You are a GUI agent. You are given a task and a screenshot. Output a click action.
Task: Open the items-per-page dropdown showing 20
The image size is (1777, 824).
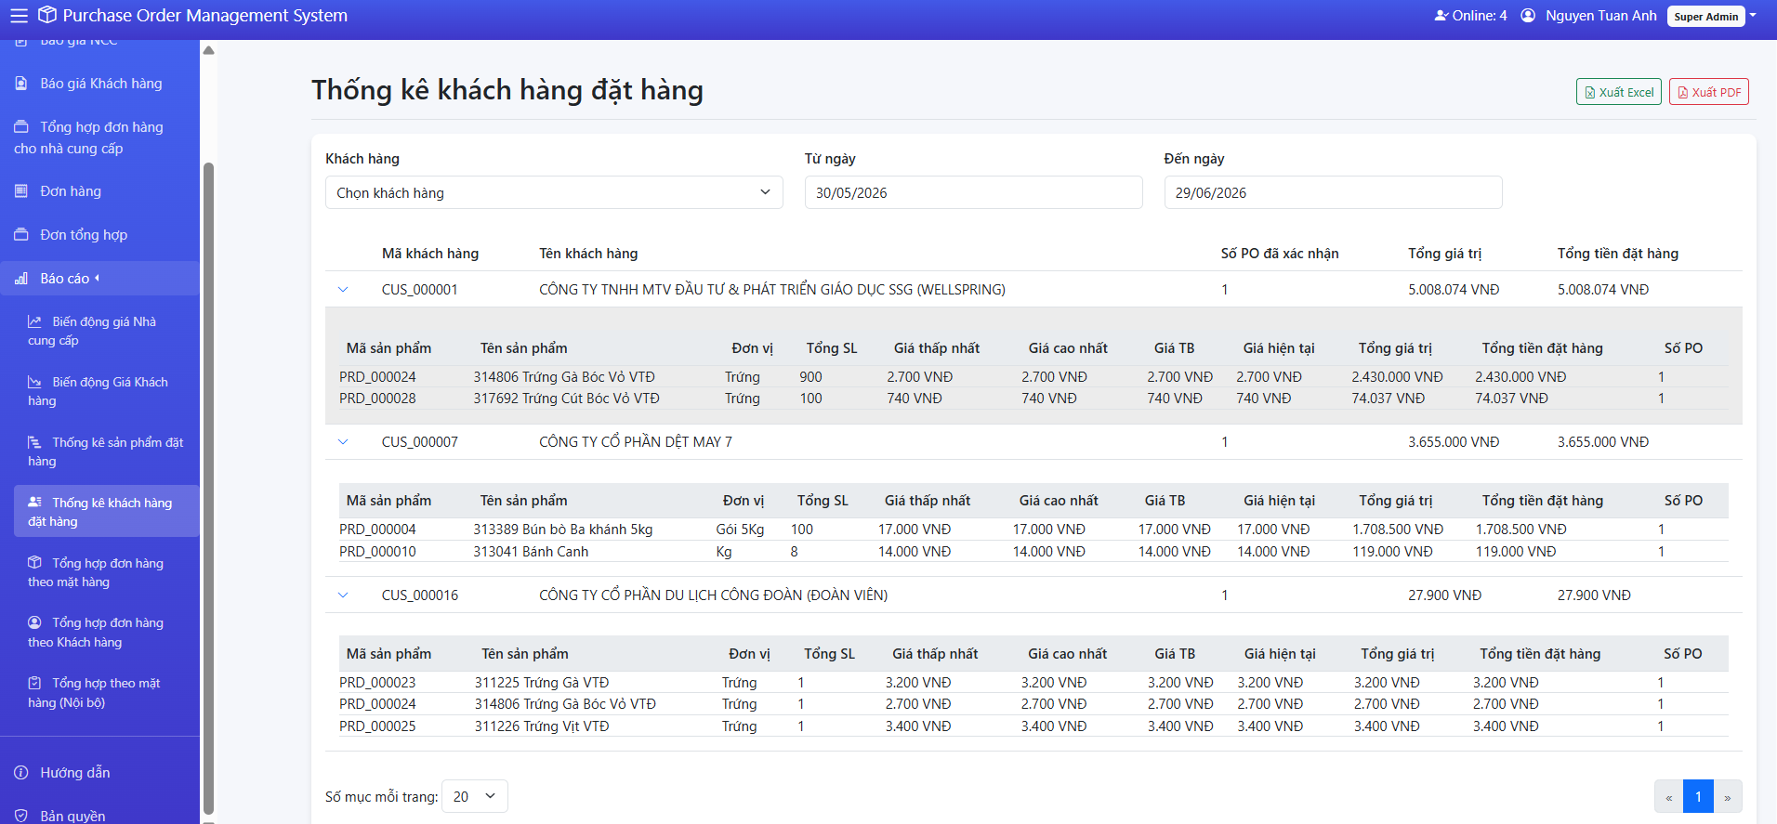(475, 796)
